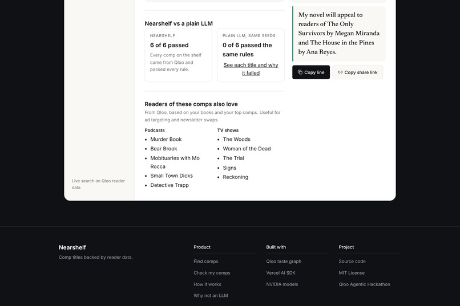Click the Live search on Qloo reader data note
This screenshot has width=460, height=306.
[98, 184]
